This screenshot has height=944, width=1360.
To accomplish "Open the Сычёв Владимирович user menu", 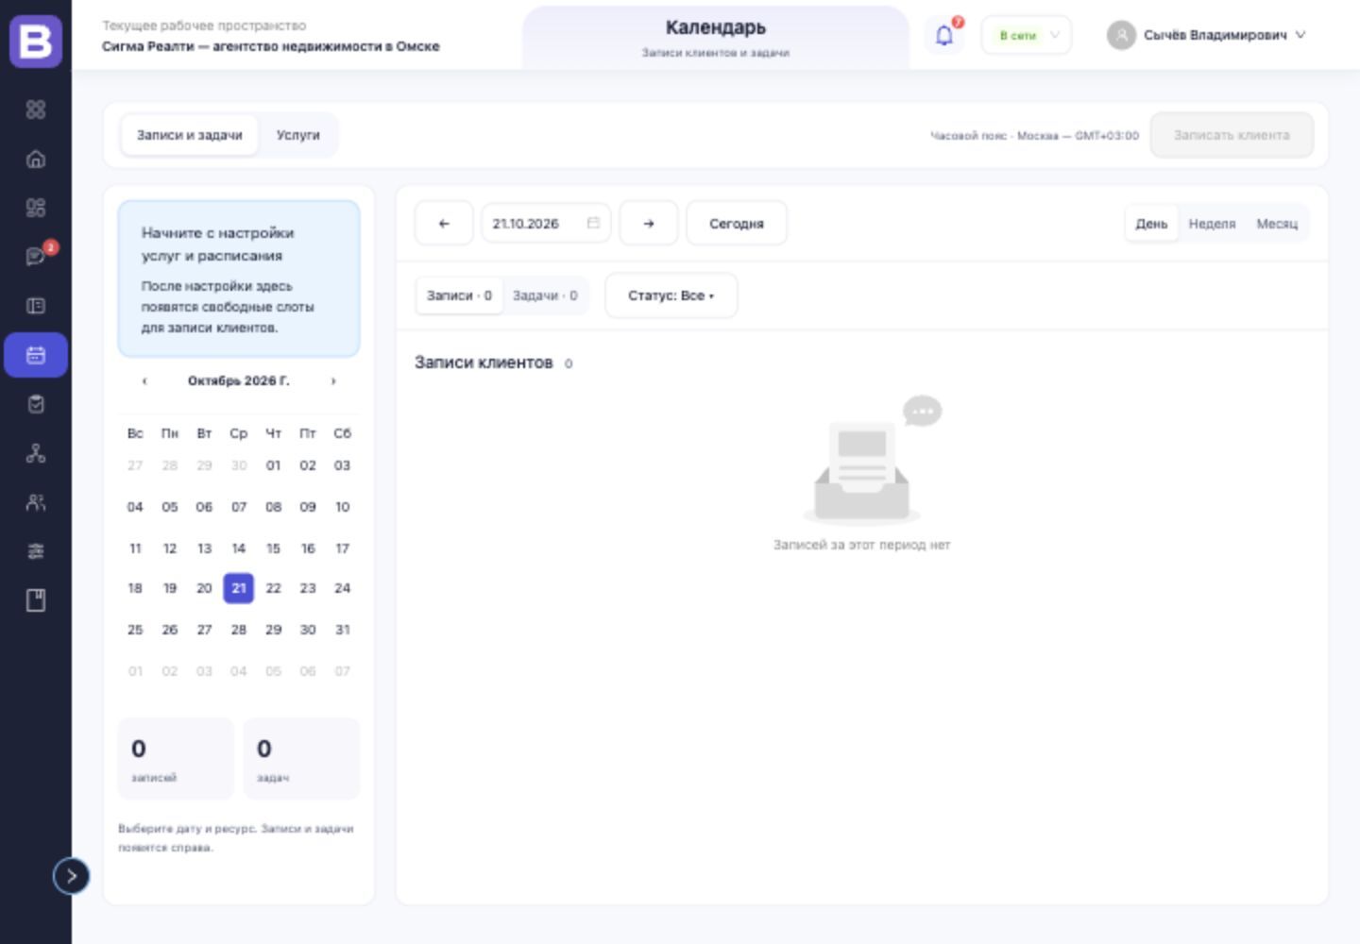I will click(1207, 35).
